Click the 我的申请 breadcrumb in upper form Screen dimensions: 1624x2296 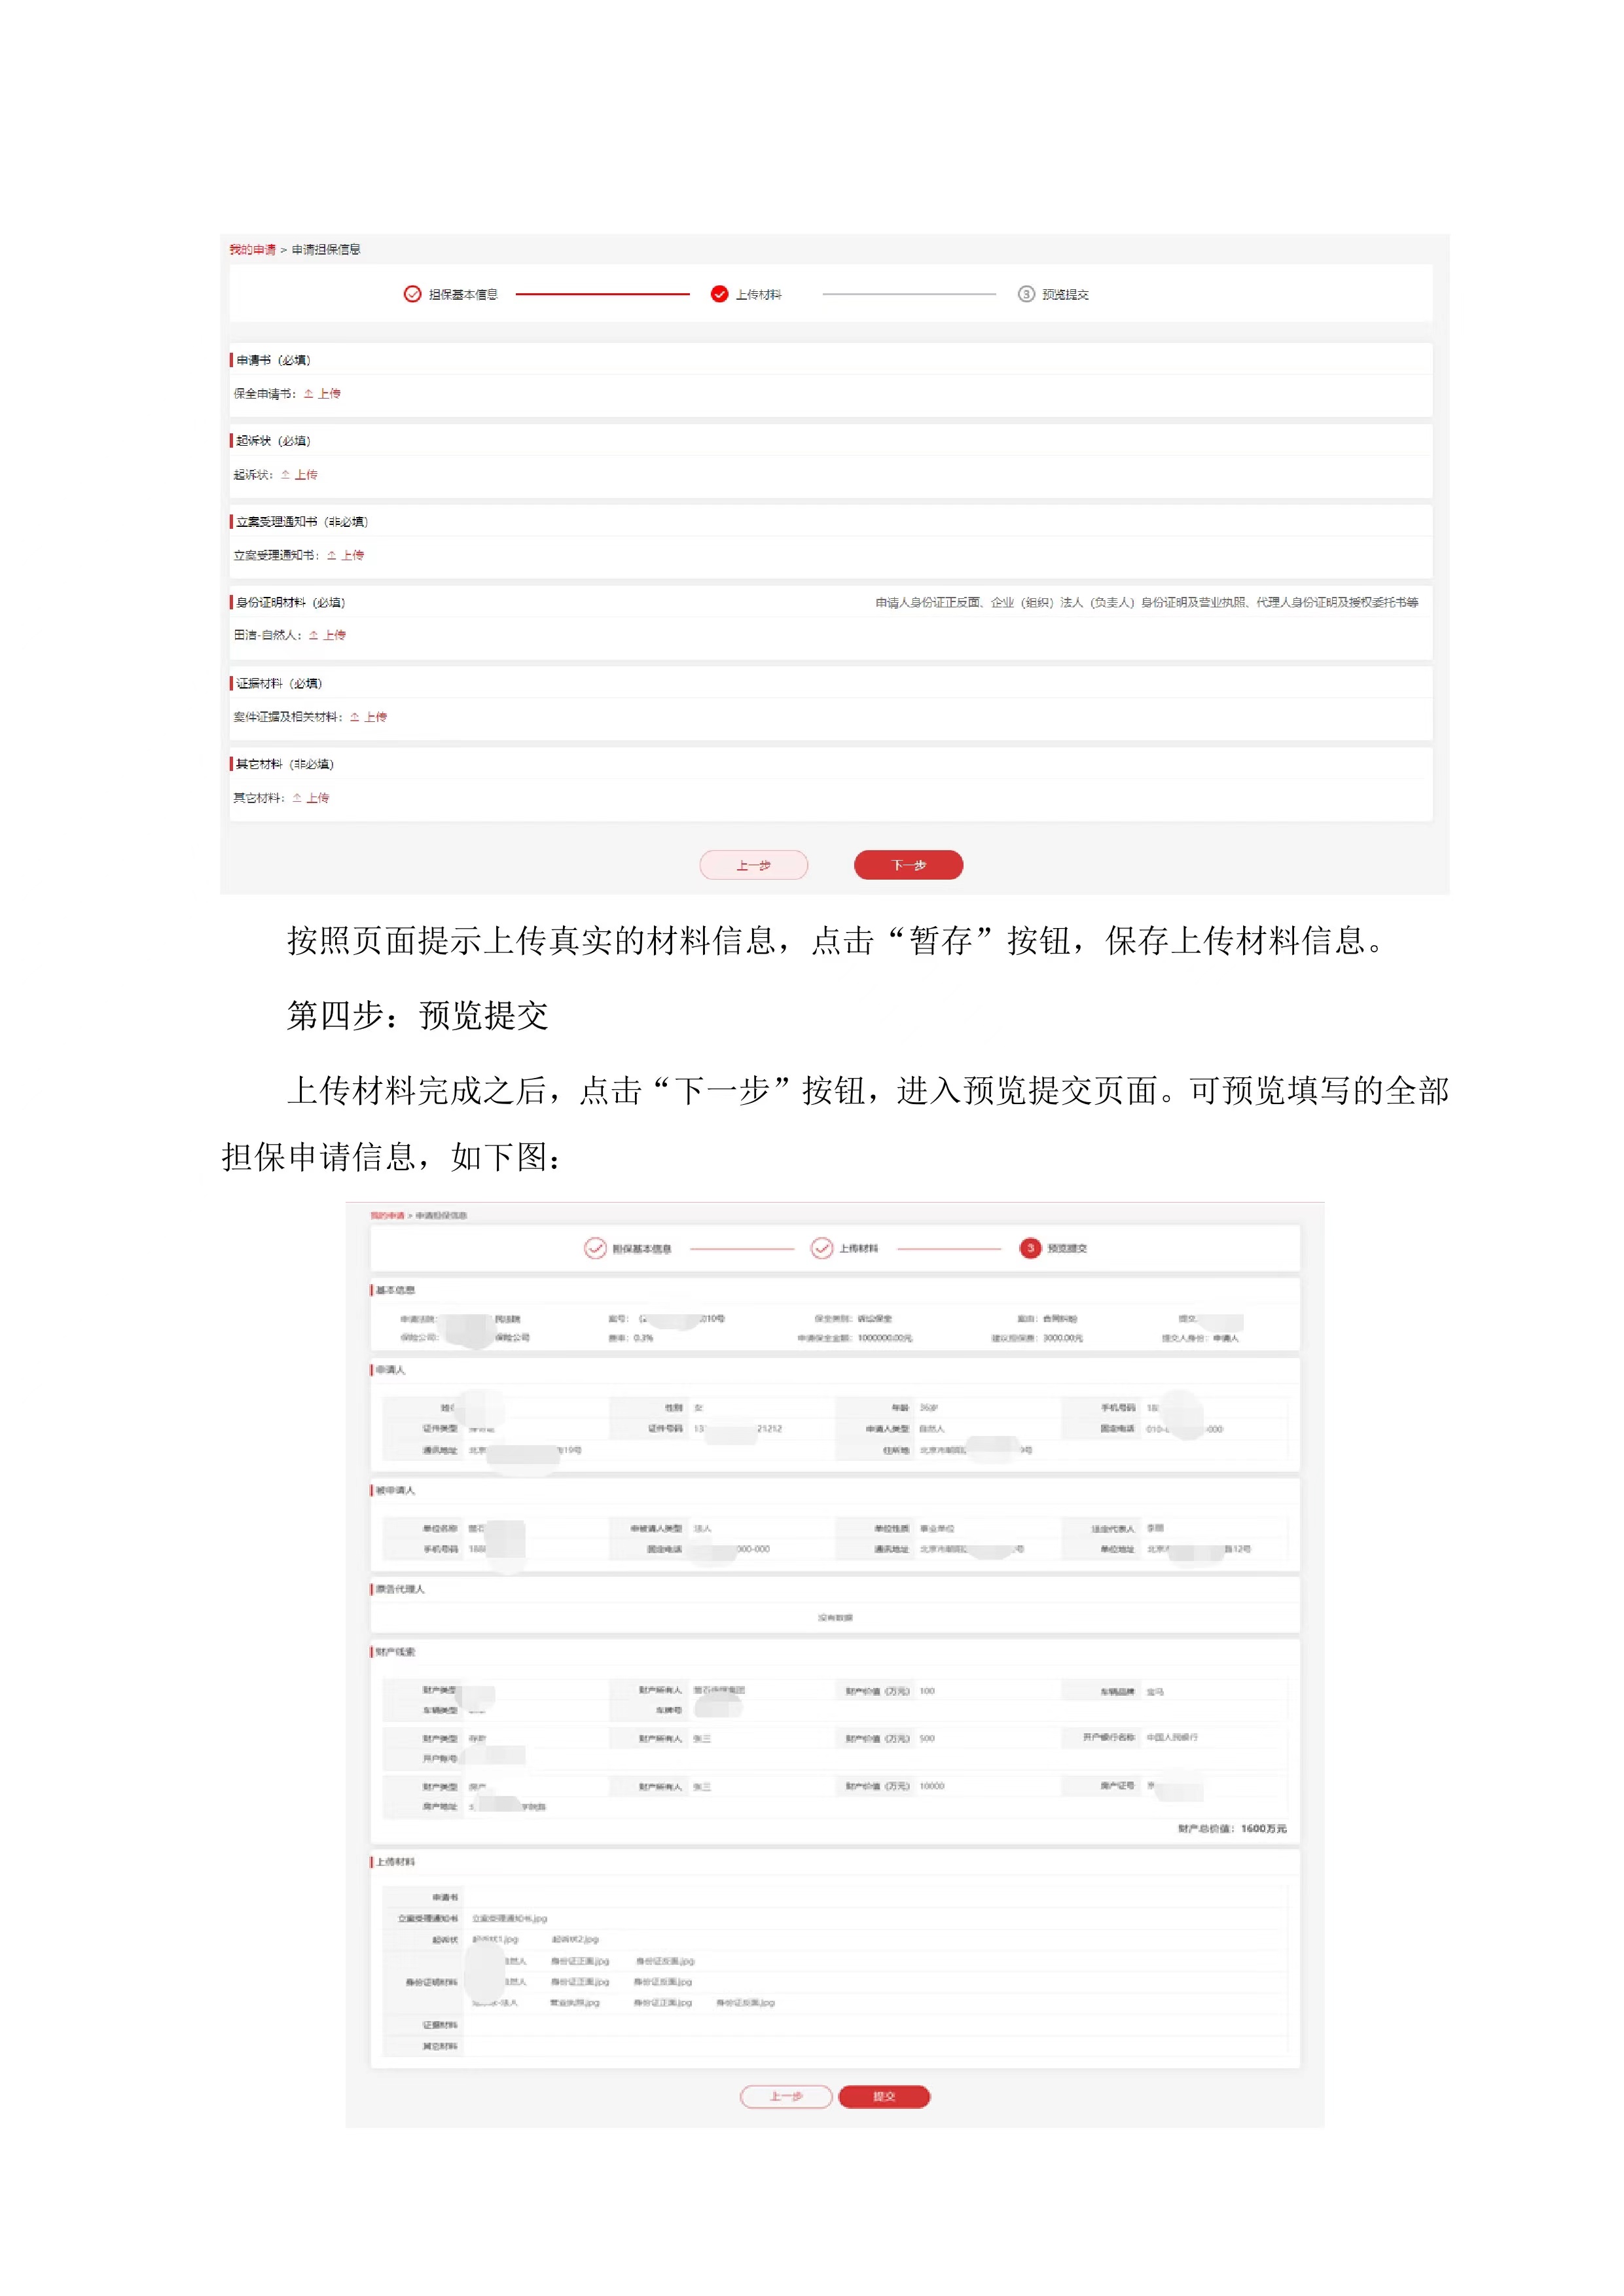[252, 250]
